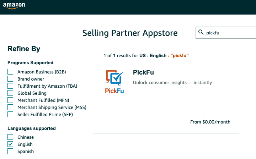The height and width of the screenshot is (159, 256).
Task: Click the From $0.00/month price text
Action: tap(210, 122)
